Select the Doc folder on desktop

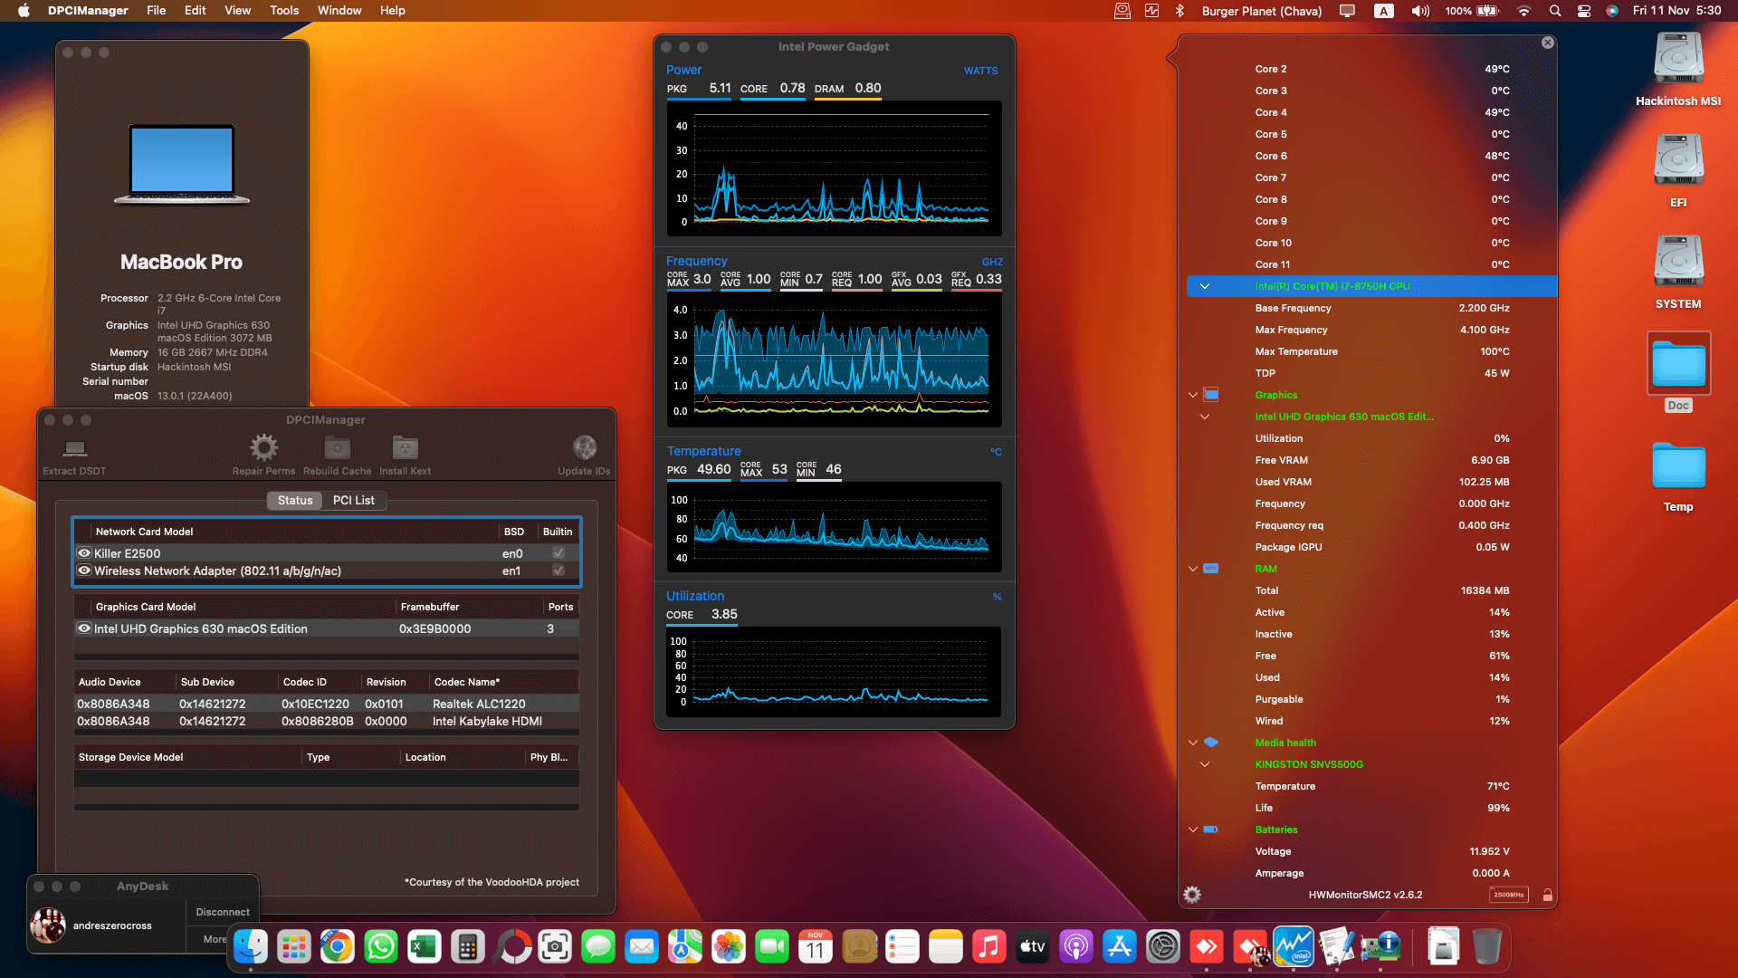point(1678,364)
